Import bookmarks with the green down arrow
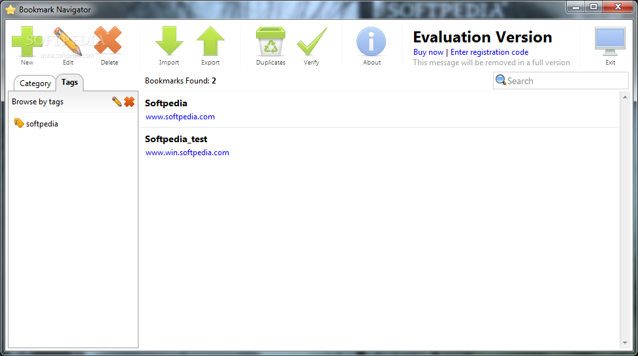The image size is (638, 356). (169, 41)
